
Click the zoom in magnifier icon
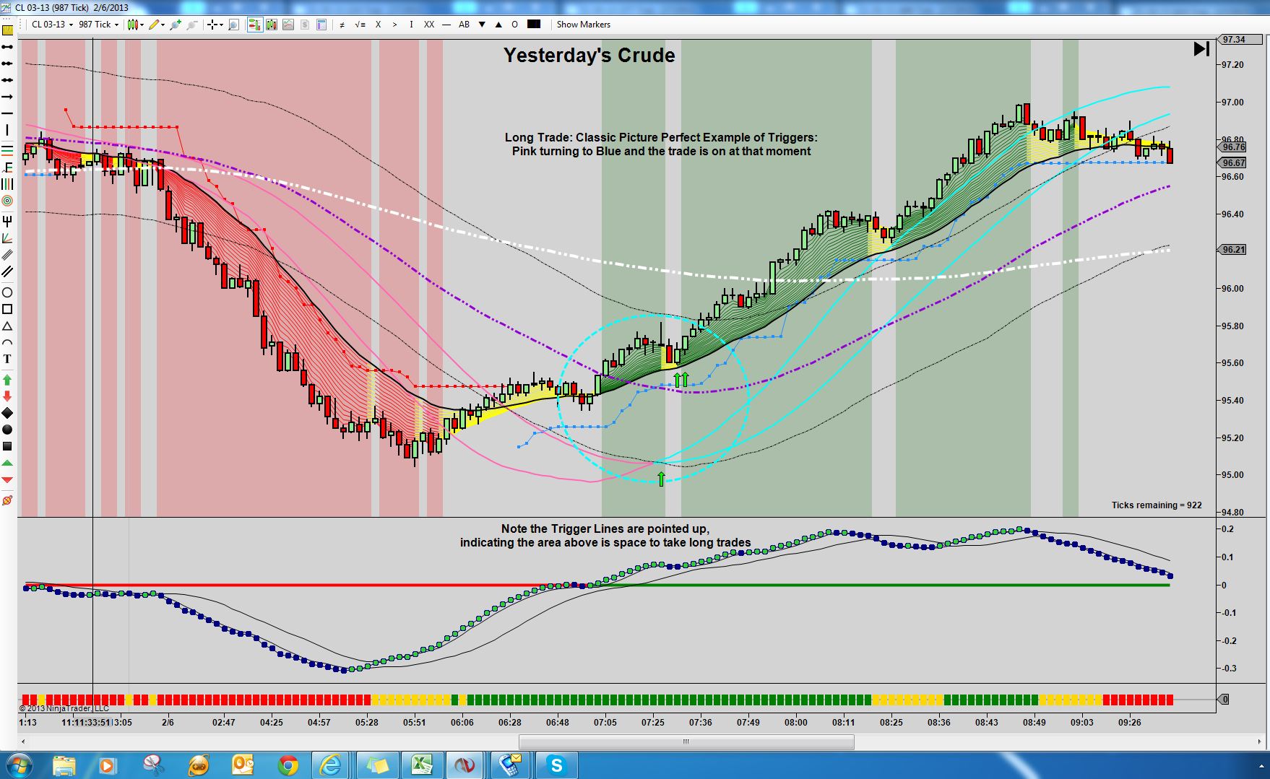pyautogui.click(x=176, y=25)
